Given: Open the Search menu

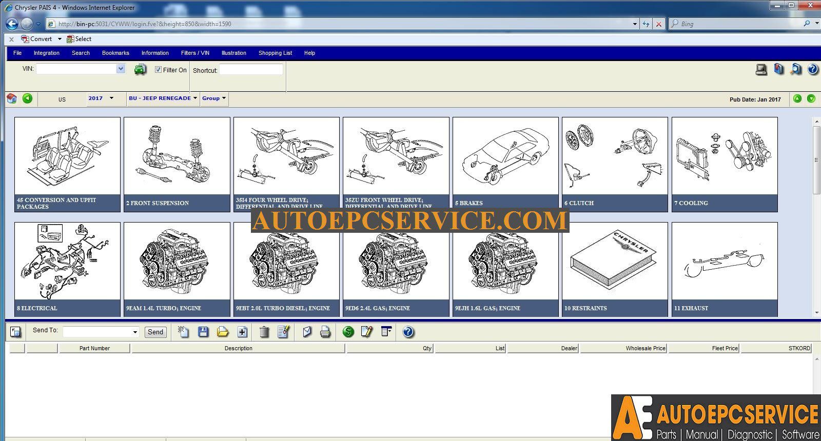Looking at the screenshot, I should [81, 53].
